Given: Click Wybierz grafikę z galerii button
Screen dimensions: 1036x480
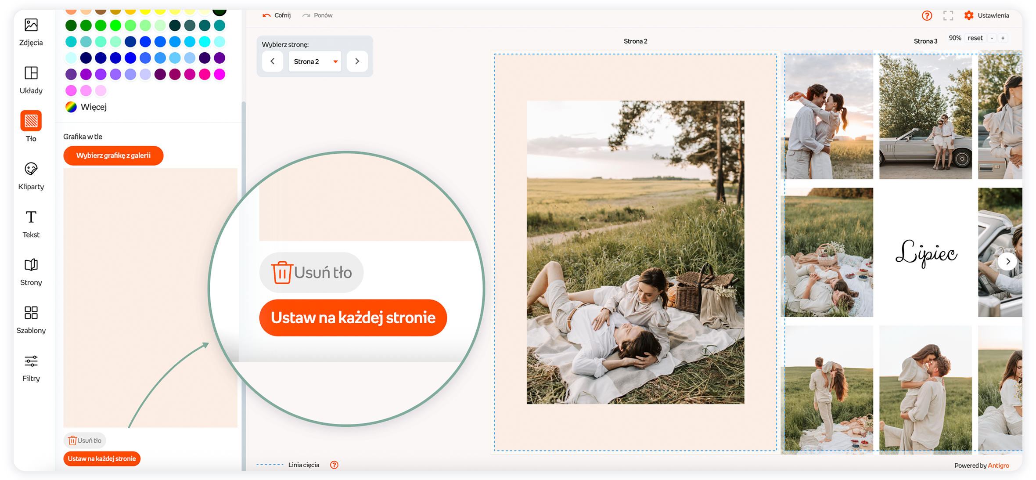Looking at the screenshot, I should coord(113,155).
